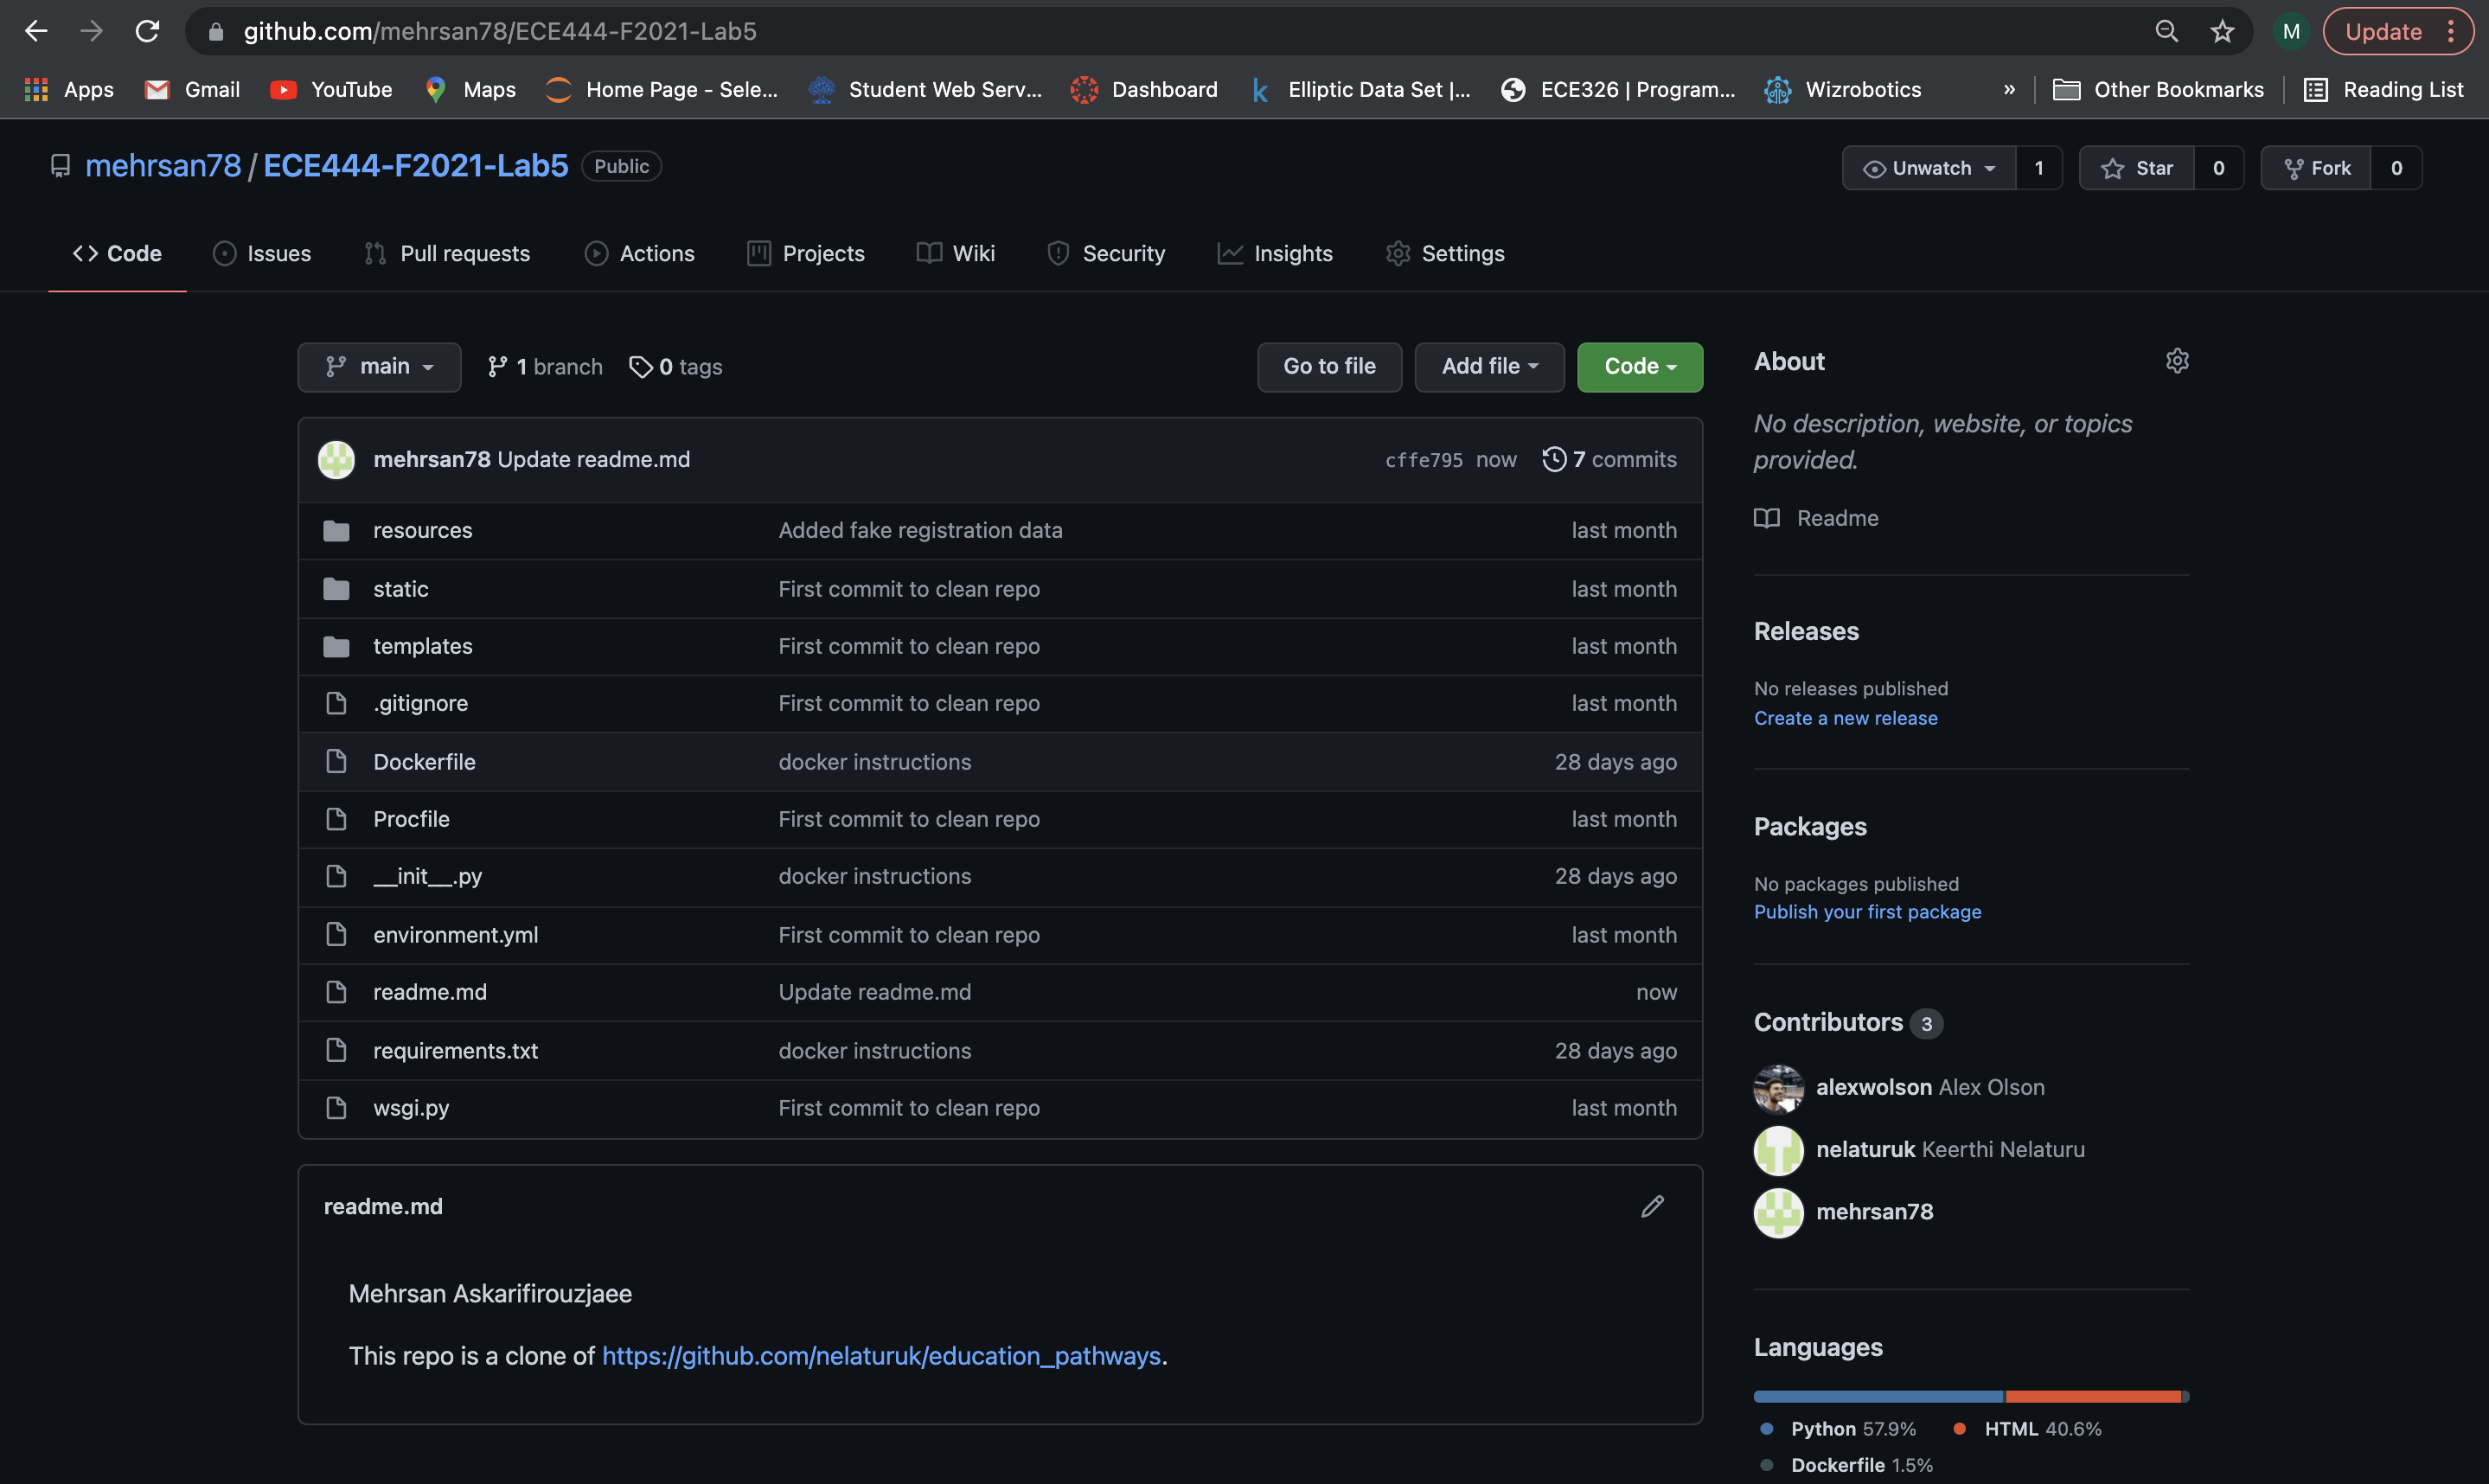
Task: Bookmark this page with the star icon
Action: pos(2222,31)
